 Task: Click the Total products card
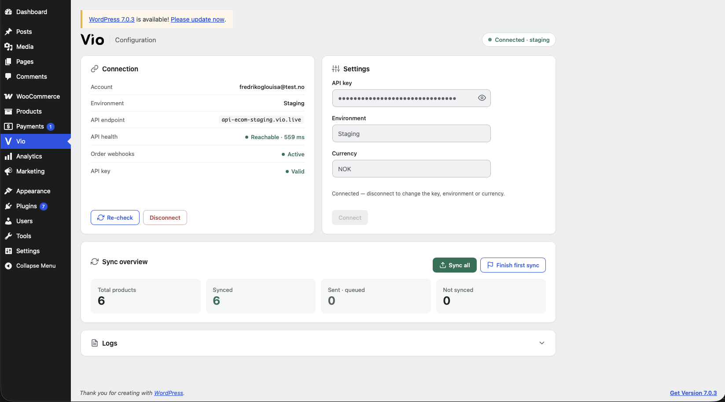point(145,296)
